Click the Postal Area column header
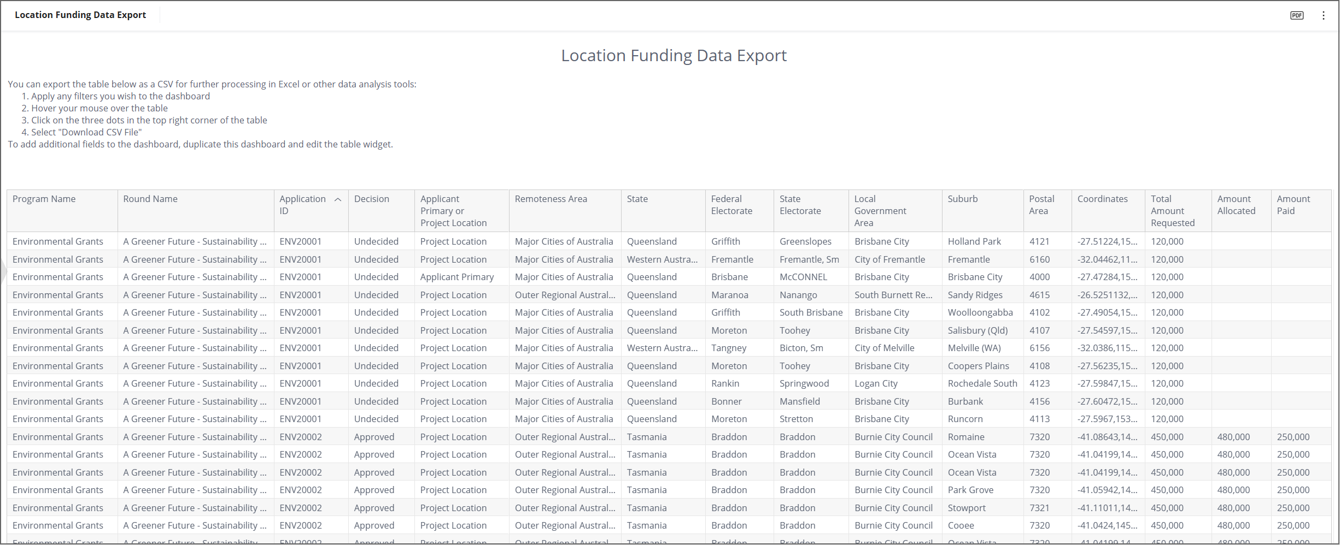 pos(1041,205)
